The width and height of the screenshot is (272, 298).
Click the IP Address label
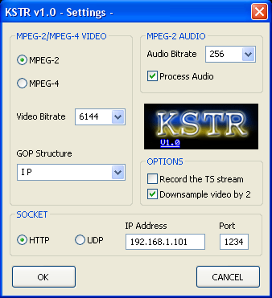[146, 226]
